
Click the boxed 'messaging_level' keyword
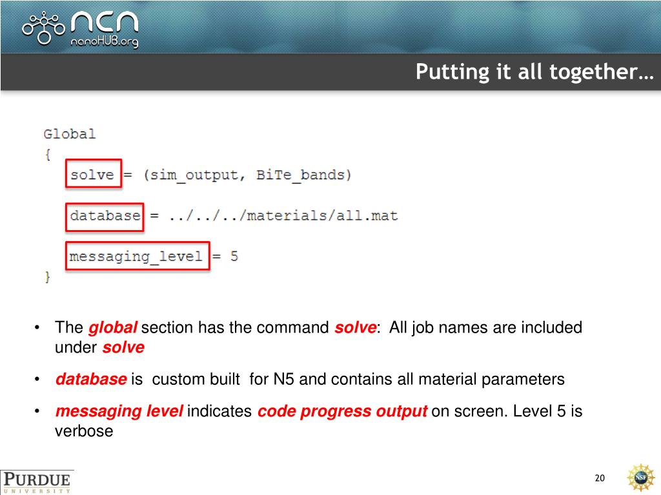click(x=137, y=256)
